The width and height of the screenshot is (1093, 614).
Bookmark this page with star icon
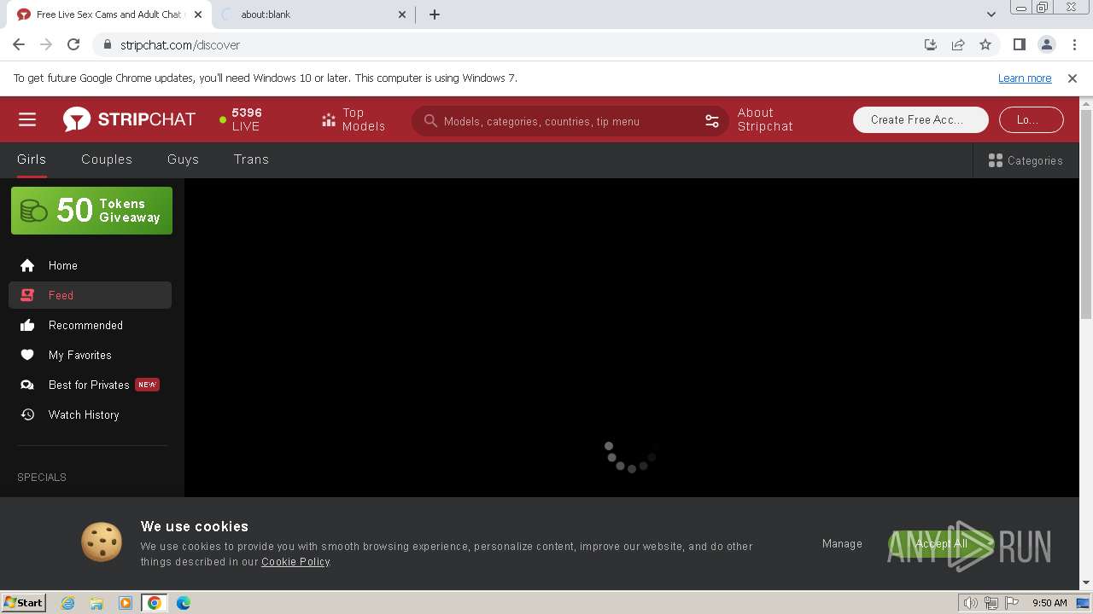(985, 44)
